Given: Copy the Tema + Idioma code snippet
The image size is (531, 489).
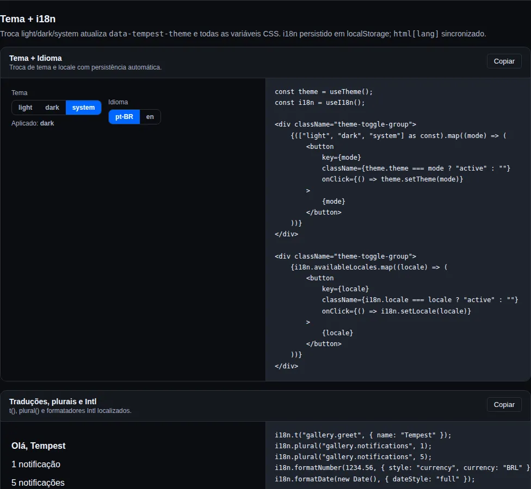Looking at the screenshot, I should tap(504, 61).
